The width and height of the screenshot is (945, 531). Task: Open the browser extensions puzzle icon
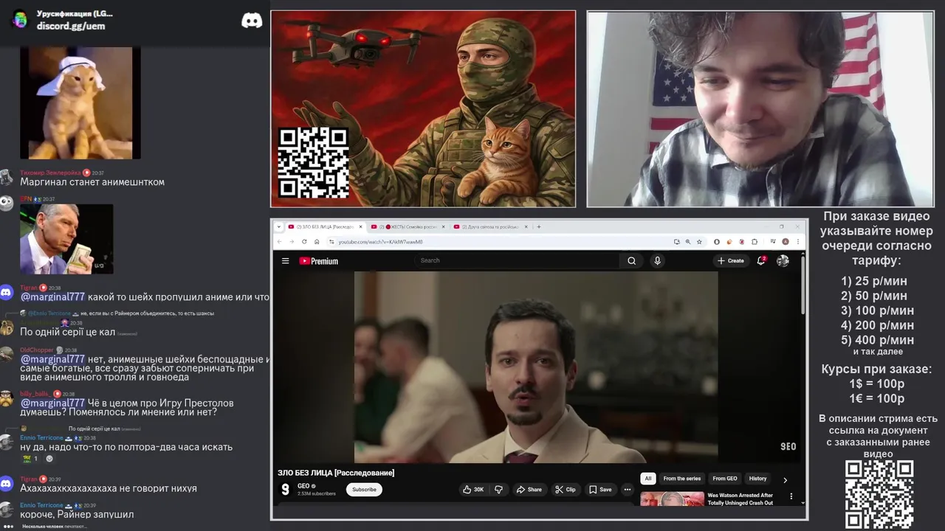[x=755, y=242]
